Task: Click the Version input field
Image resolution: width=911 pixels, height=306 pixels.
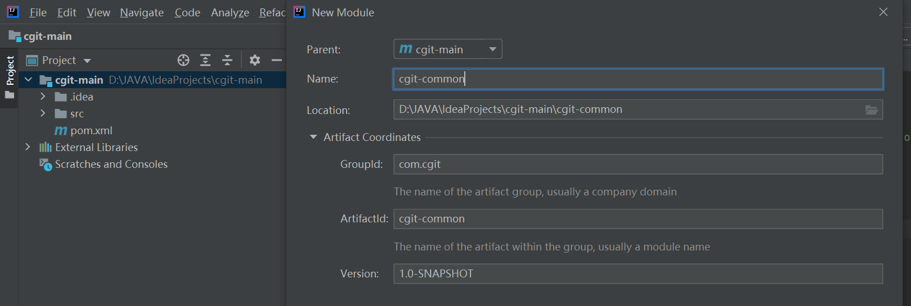Action: (x=638, y=274)
